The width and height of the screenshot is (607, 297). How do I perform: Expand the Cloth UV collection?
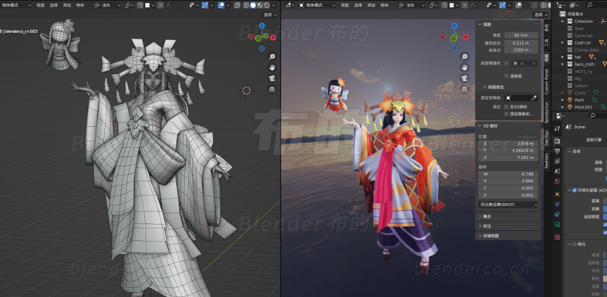(x=563, y=43)
